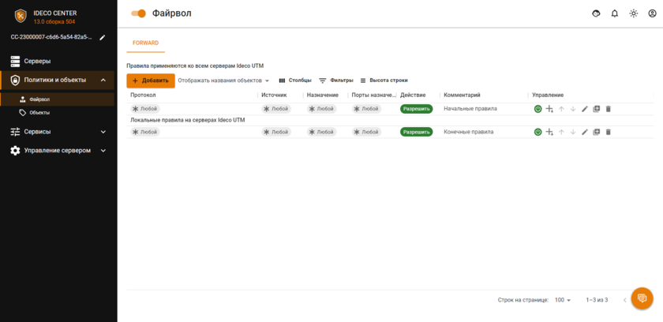663x322 pixels.
Task: Open the support face icon in header
Action: pos(597,13)
